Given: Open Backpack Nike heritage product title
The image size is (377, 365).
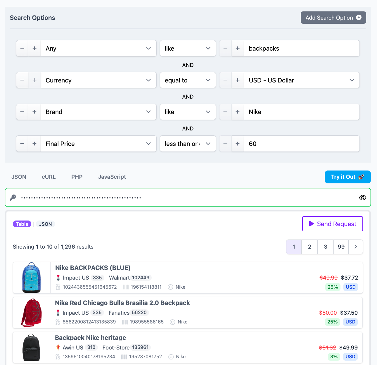Looking at the screenshot, I should (91, 338).
